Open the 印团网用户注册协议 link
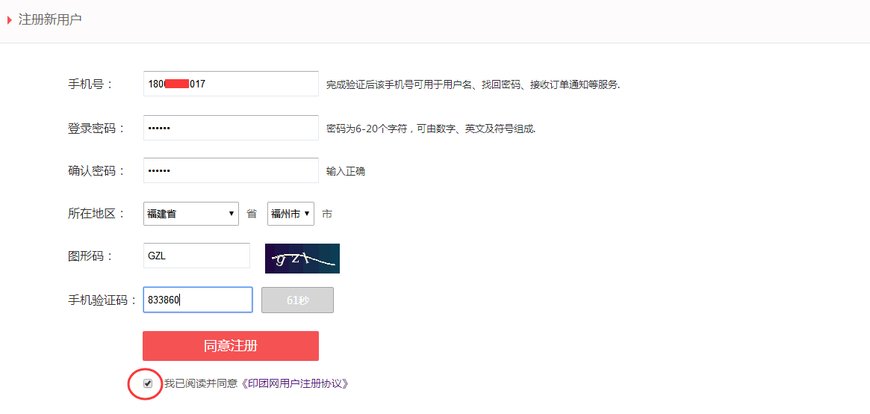The width and height of the screenshot is (870, 414). [294, 383]
